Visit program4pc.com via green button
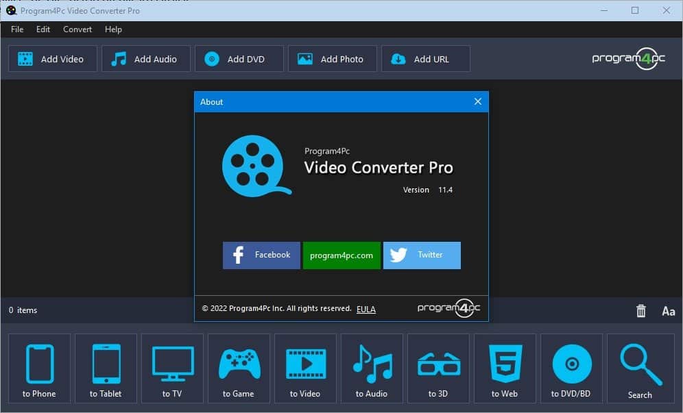This screenshot has width=683, height=413. pyautogui.click(x=341, y=255)
